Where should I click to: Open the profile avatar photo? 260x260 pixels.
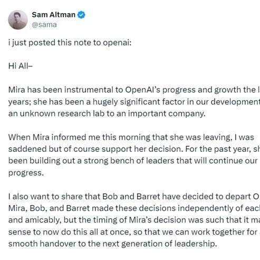[x=18, y=20]
